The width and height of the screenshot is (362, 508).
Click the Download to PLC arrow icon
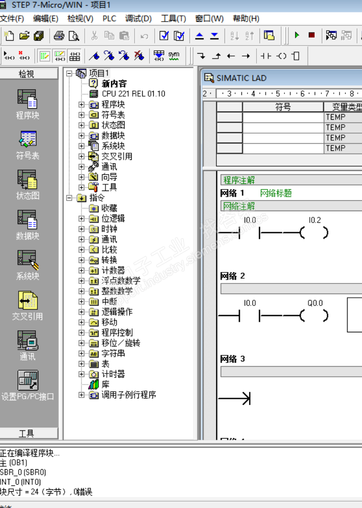214,35
